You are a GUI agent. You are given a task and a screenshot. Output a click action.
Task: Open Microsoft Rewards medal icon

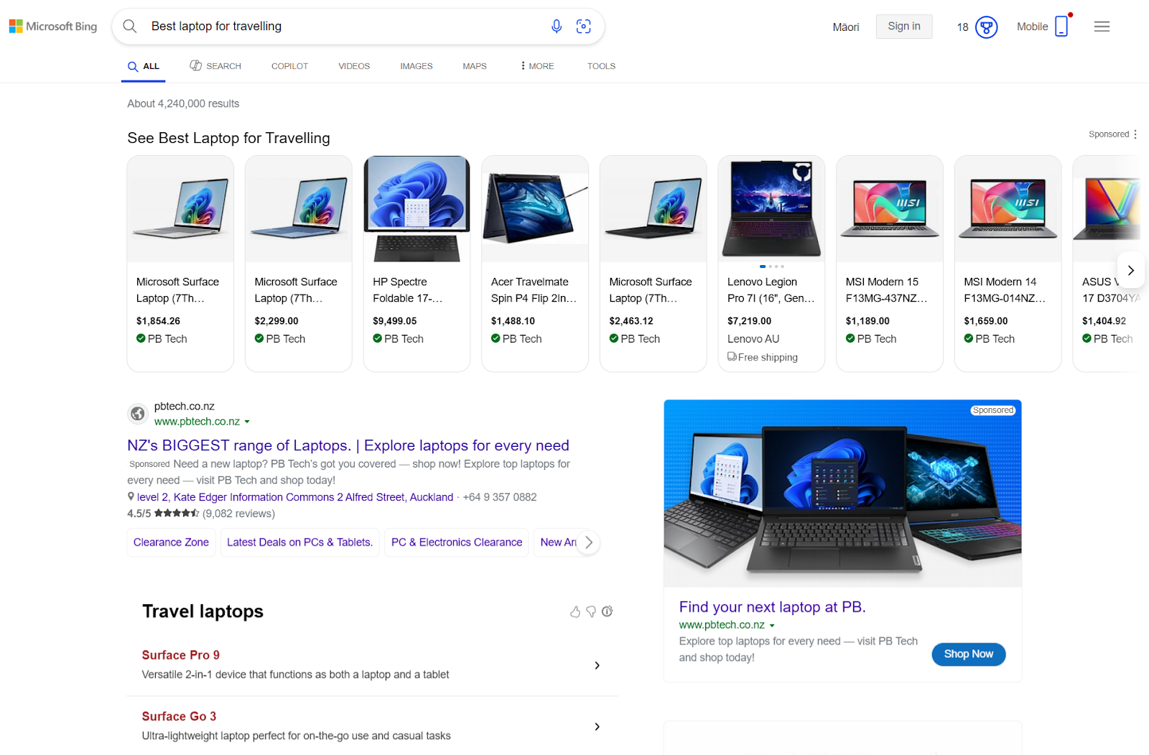987,27
